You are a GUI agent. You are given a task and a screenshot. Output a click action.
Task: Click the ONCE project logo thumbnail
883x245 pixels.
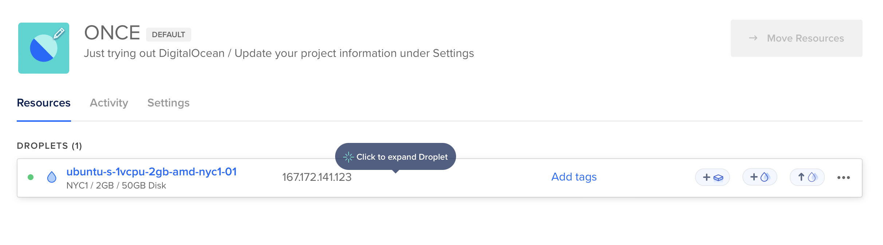tap(43, 49)
